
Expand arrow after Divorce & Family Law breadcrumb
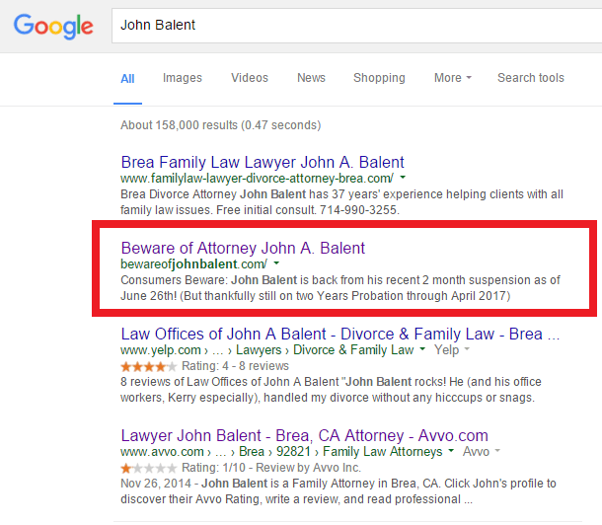[422, 349]
